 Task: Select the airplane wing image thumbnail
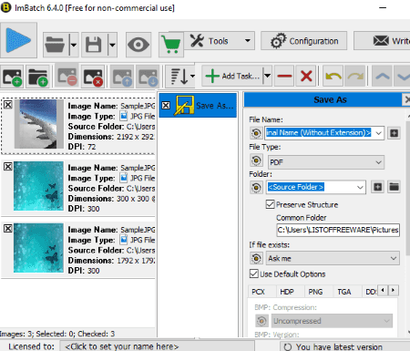[x=38, y=124]
